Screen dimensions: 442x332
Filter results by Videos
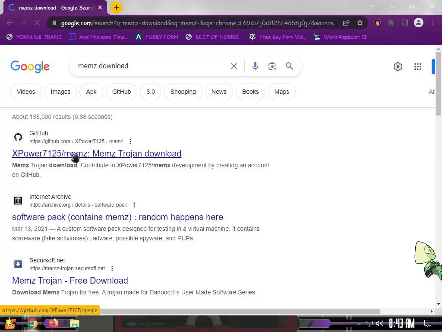pyautogui.click(x=26, y=92)
